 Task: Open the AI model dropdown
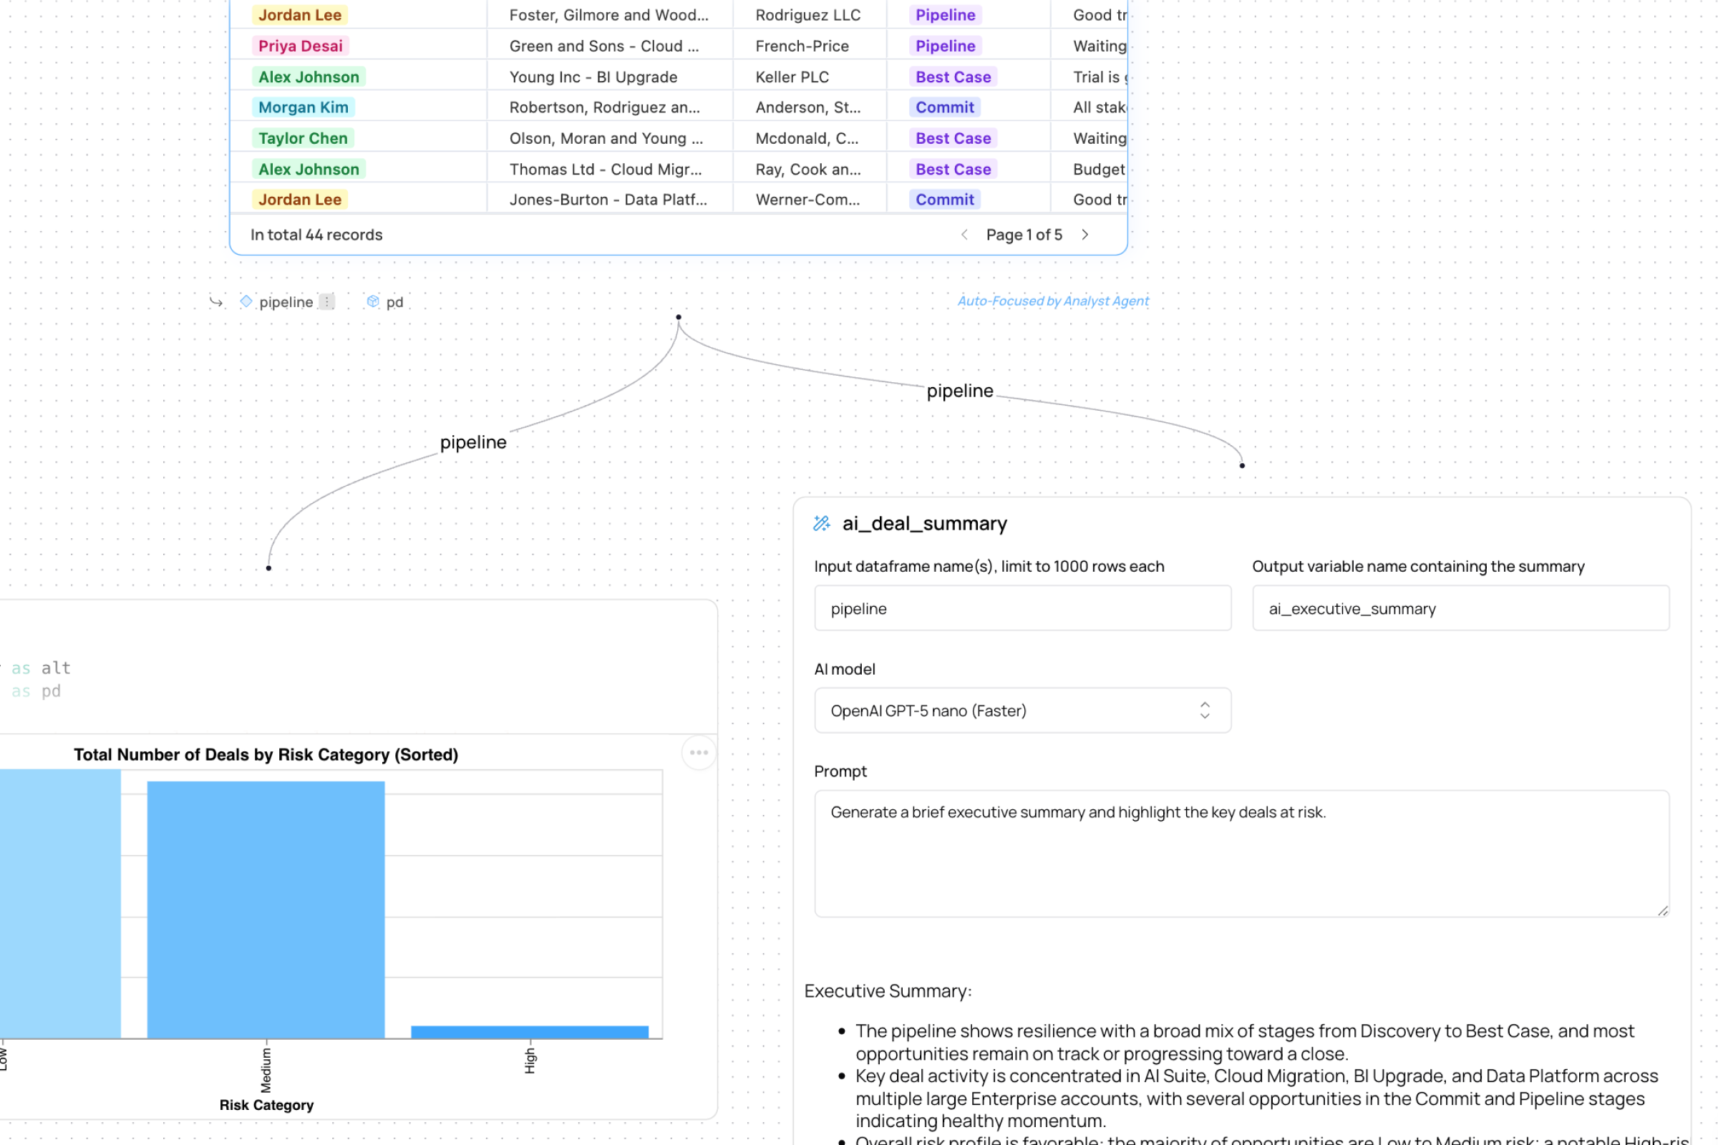point(1021,711)
